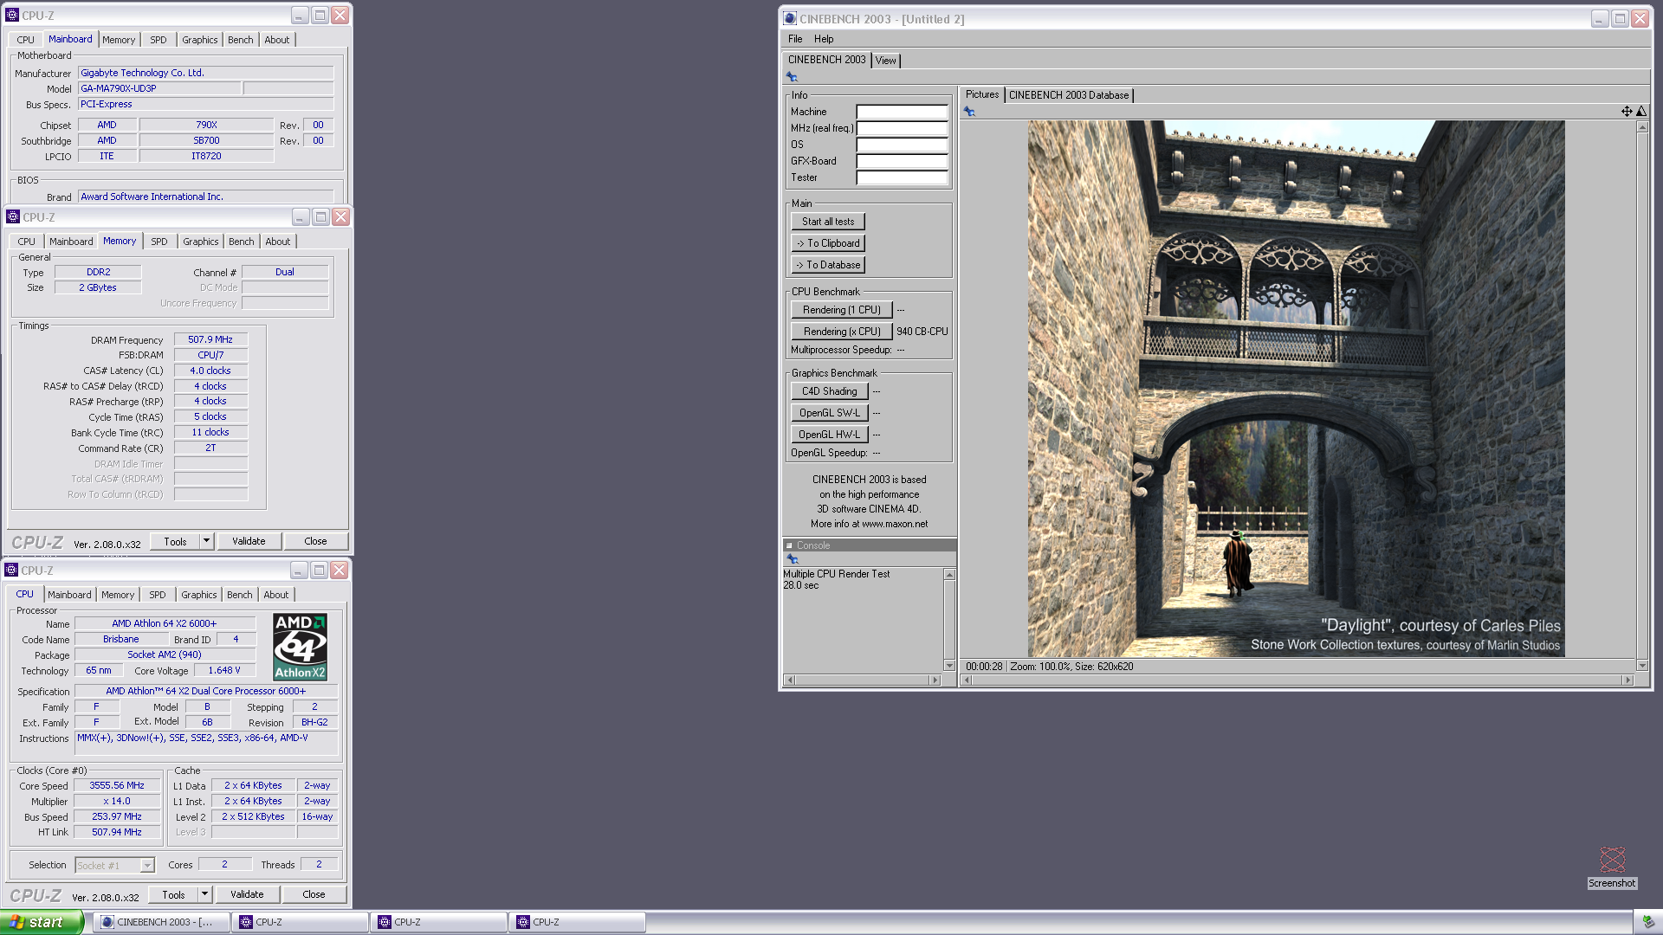
Task: Click the zoom triangle icon above the picture
Action: 1640,111
